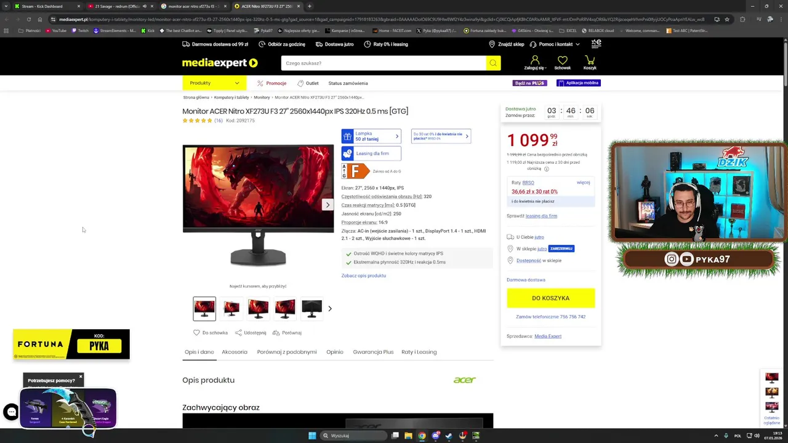This screenshot has width=788, height=443.
Task: Focus the Czego szukasz search field
Action: pyautogui.click(x=384, y=63)
